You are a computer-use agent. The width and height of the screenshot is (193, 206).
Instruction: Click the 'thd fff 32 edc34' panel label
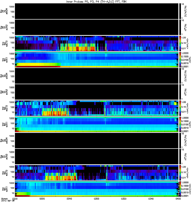click(x=4, y=76)
